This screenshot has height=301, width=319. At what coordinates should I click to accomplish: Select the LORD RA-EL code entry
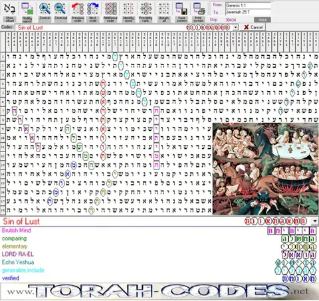click(18, 254)
